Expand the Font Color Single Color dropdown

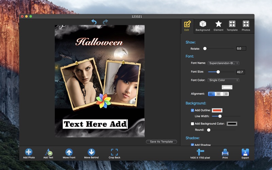click(223, 80)
